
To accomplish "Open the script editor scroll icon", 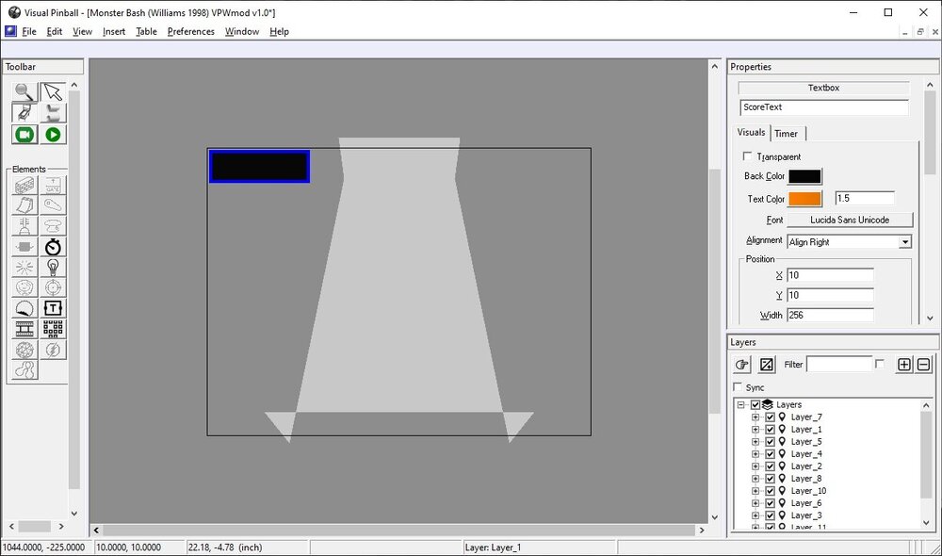I will [x=53, y=113].
